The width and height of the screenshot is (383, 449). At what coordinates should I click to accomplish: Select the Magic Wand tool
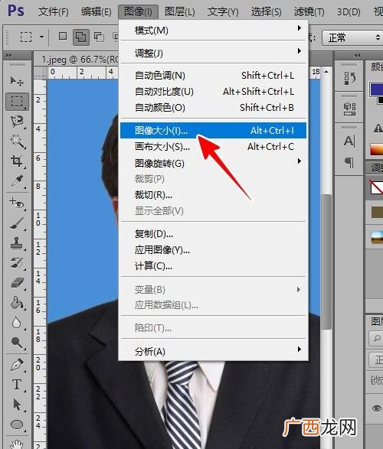17,142
